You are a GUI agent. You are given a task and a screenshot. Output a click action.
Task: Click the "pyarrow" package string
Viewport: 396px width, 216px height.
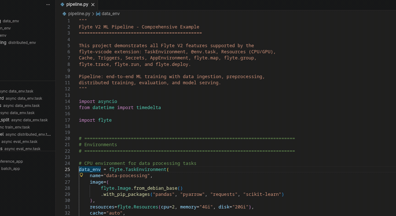(x=192, y=194)
